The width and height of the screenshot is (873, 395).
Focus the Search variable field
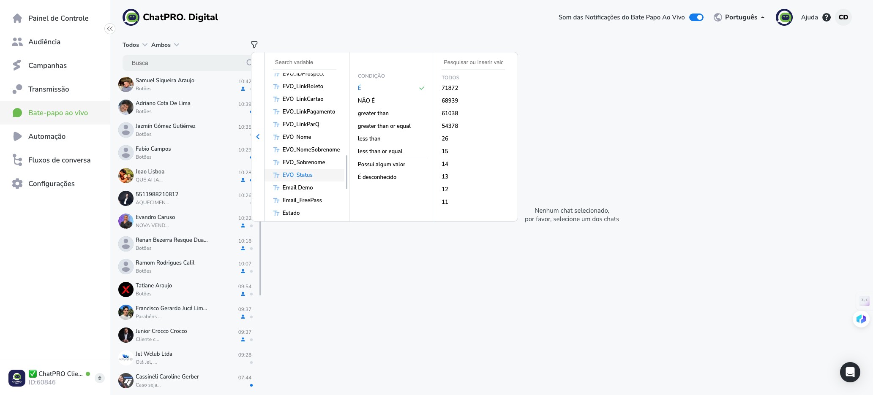(305, 62)
